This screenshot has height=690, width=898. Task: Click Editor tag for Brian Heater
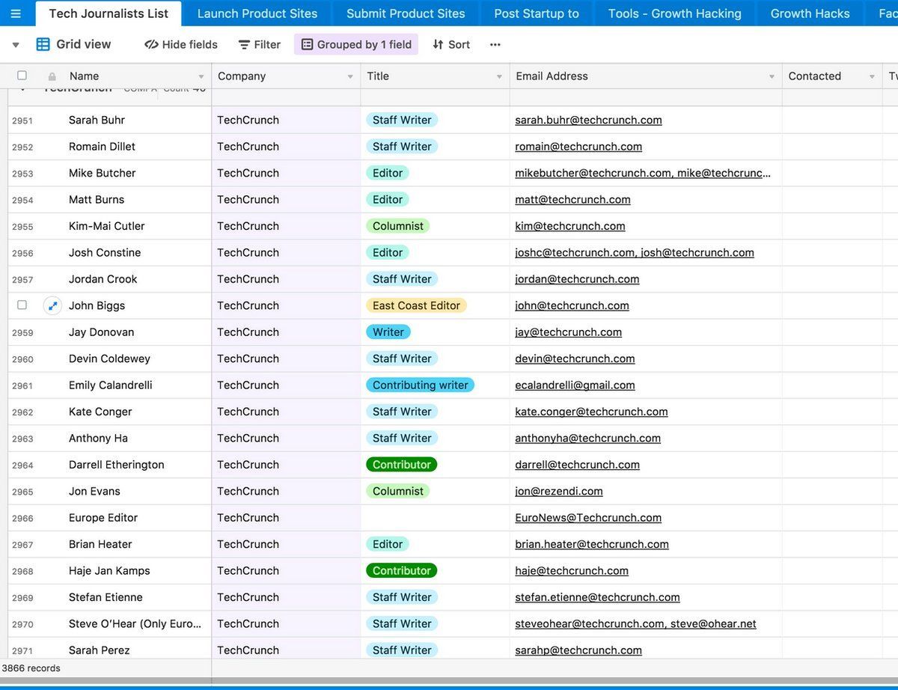[388, 544]
